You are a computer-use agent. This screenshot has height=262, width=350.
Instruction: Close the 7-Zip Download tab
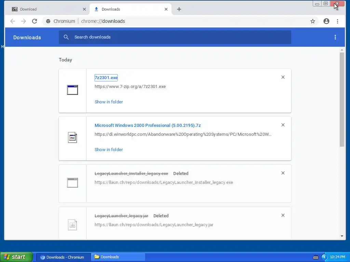[84, 9]
